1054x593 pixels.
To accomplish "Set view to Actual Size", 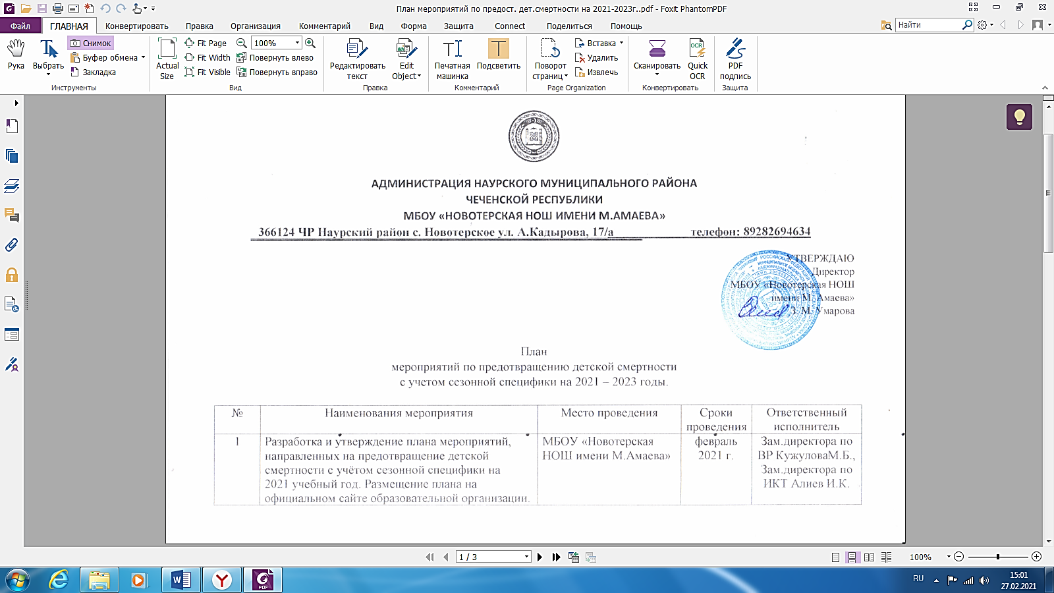I will coord(167,59).
